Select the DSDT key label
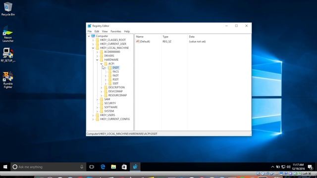This screenshot has height=178, width=317. click(115, 68)
